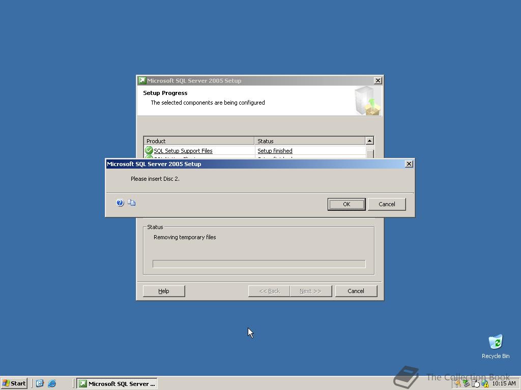521x390 pixels.
Task: Click the first Quick Launch icon beside Start
Action: click(x=40, y=383)
